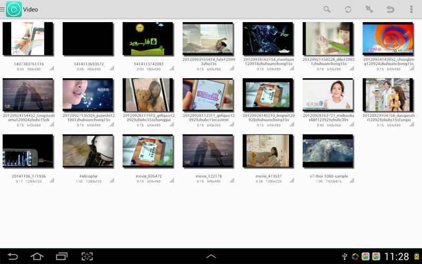Open the first colorful notification icon near the clock
The width and height of the screenshot is (422, 264).
click(366, 257)
